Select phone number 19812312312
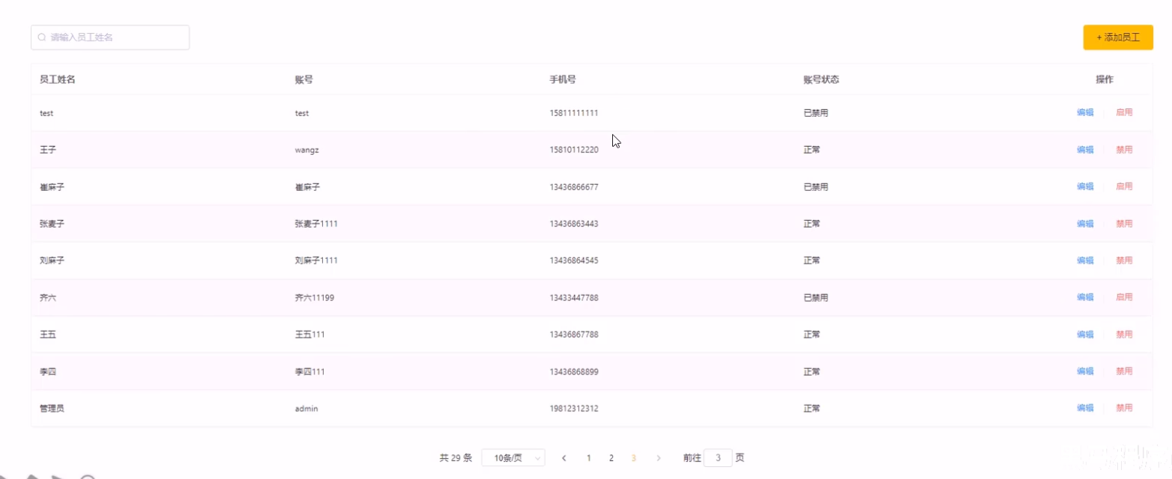 click(x=574, y=408)
